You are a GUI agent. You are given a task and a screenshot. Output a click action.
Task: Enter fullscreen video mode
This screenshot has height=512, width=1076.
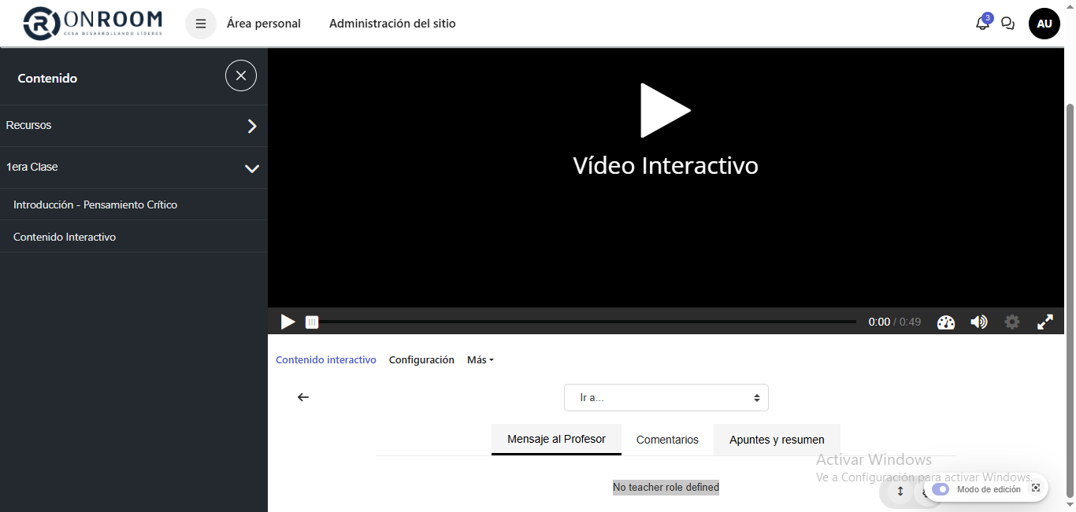[x=1045, y=322]
